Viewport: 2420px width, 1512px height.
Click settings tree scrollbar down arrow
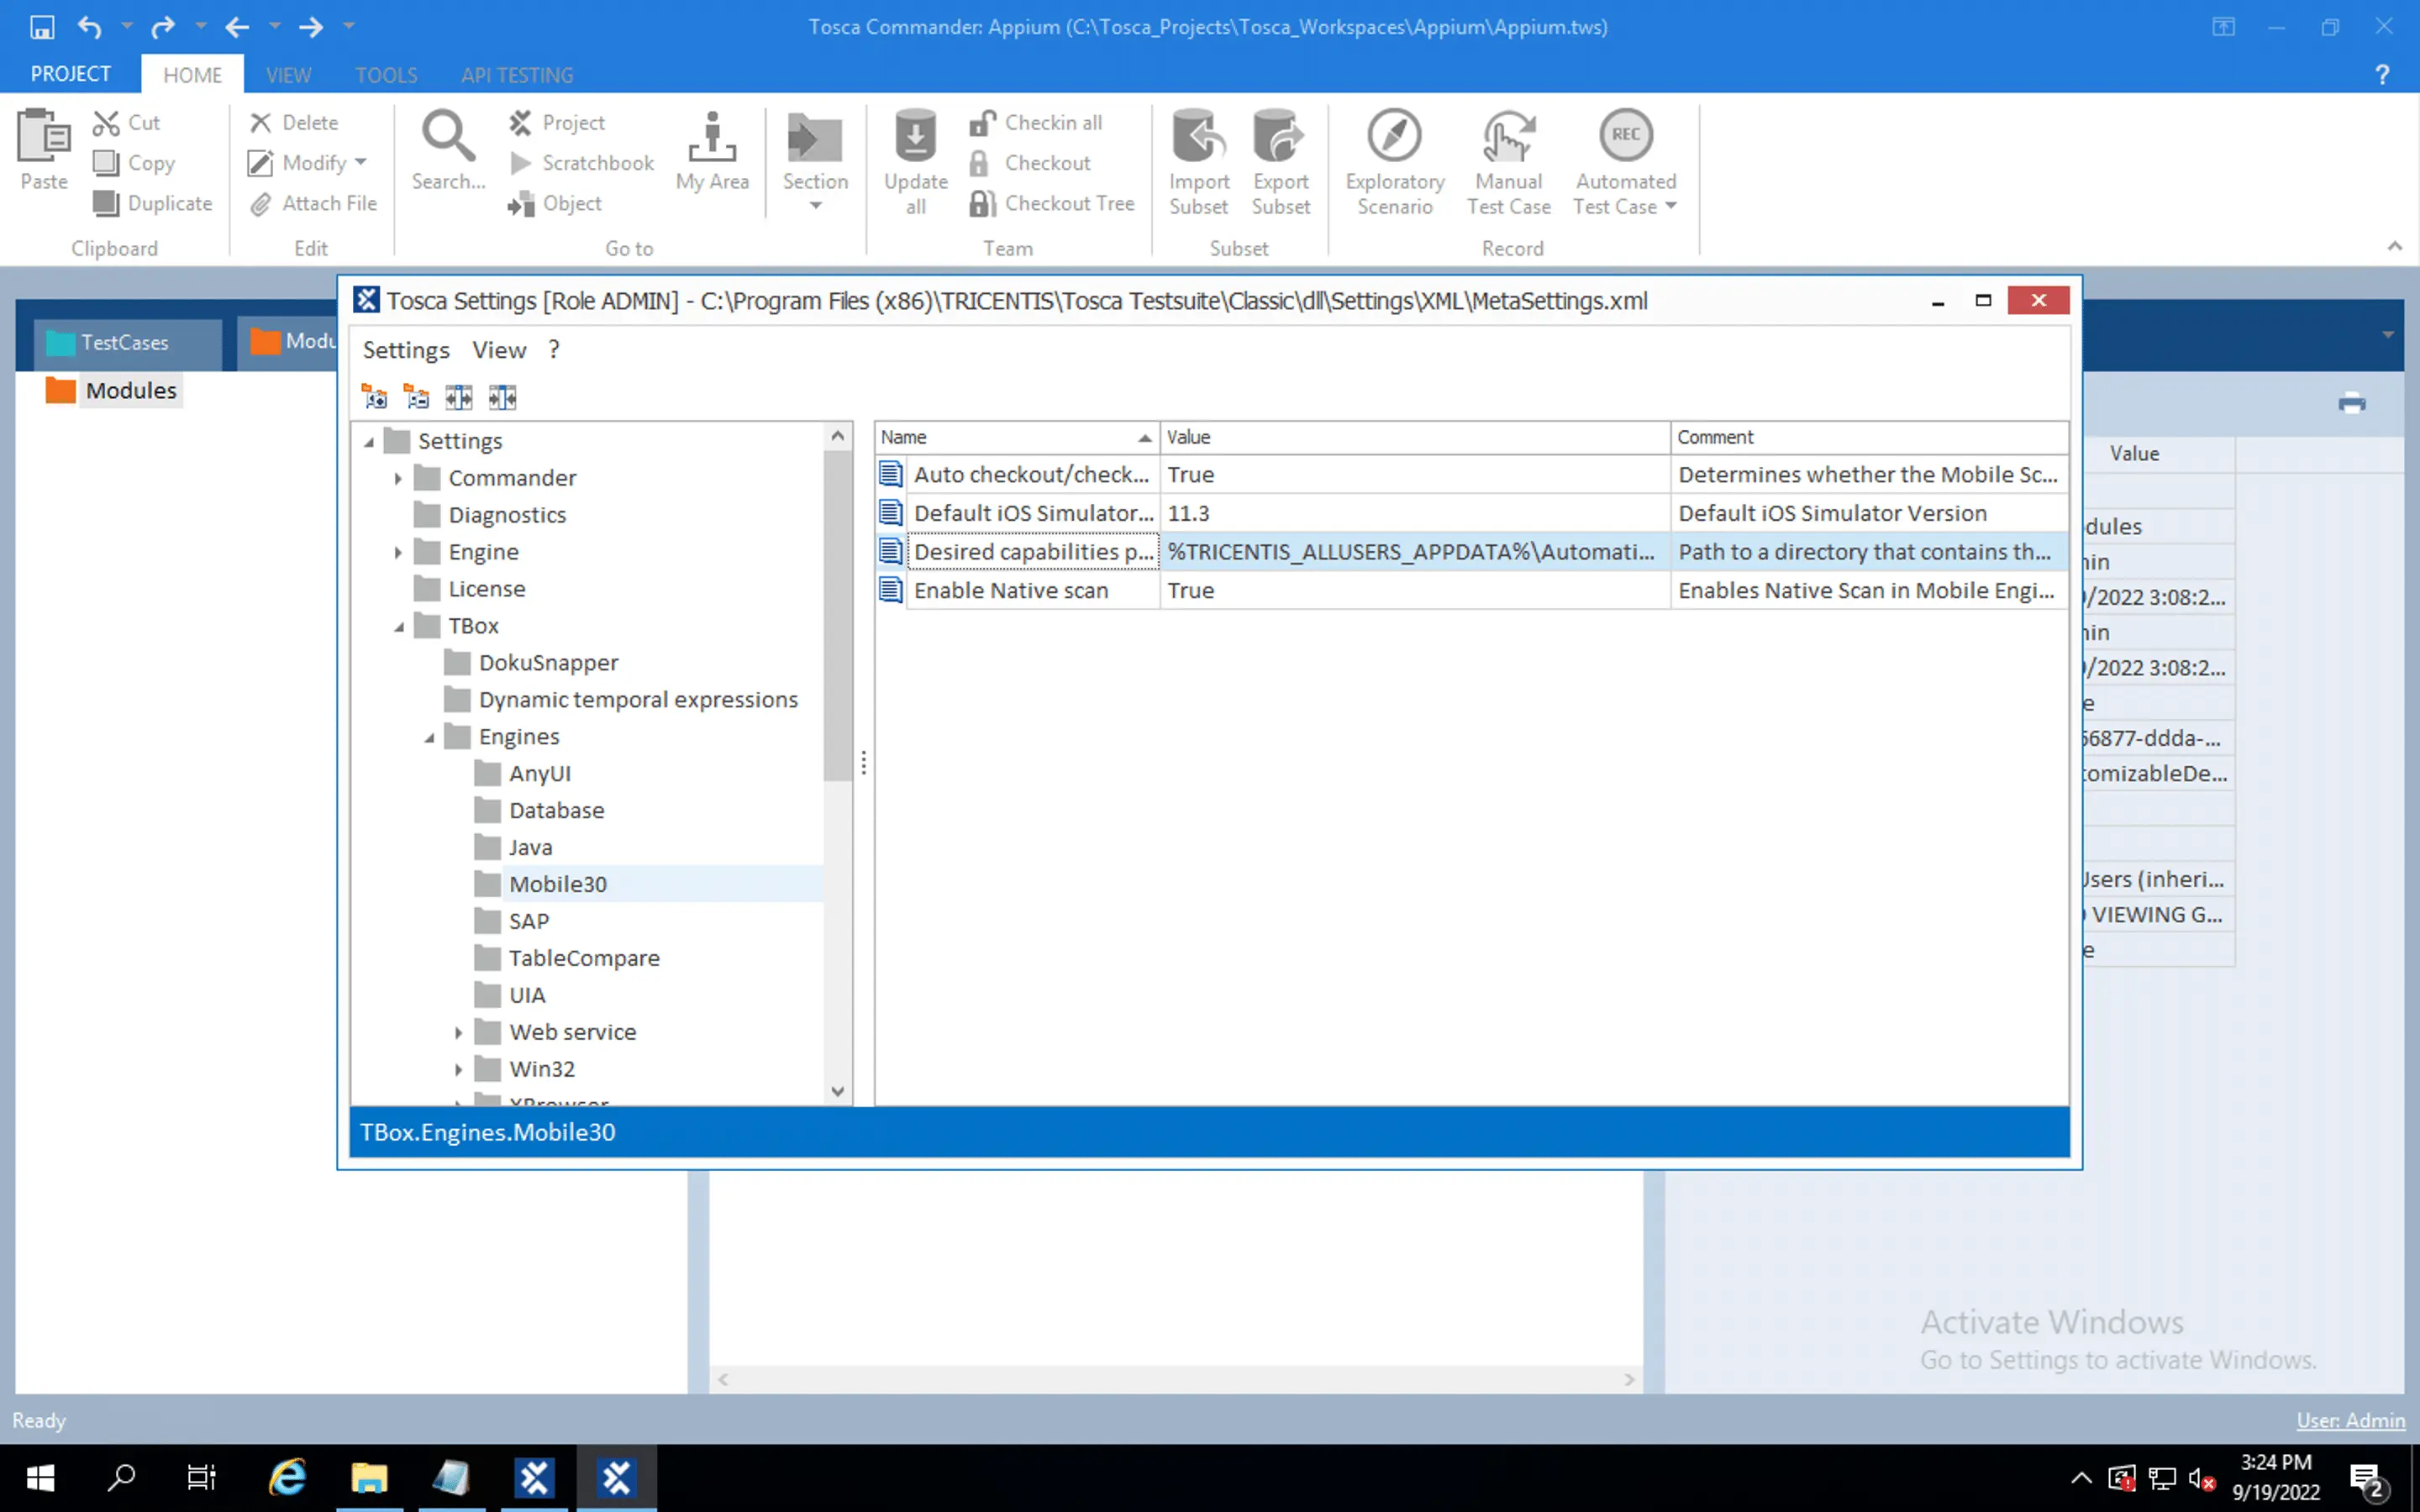click(x=838, y=1091)
